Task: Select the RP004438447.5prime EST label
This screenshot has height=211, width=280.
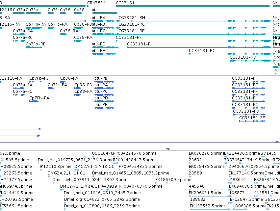Action: (135, 160)
